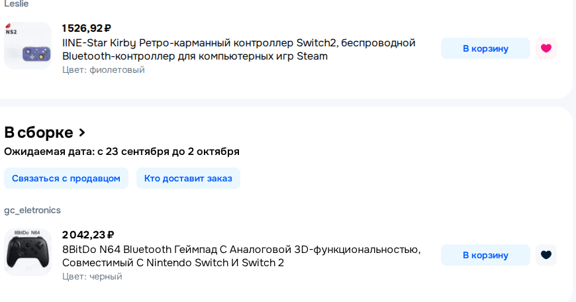Expand the «В сборке» order section chevron

pos(82,132)
